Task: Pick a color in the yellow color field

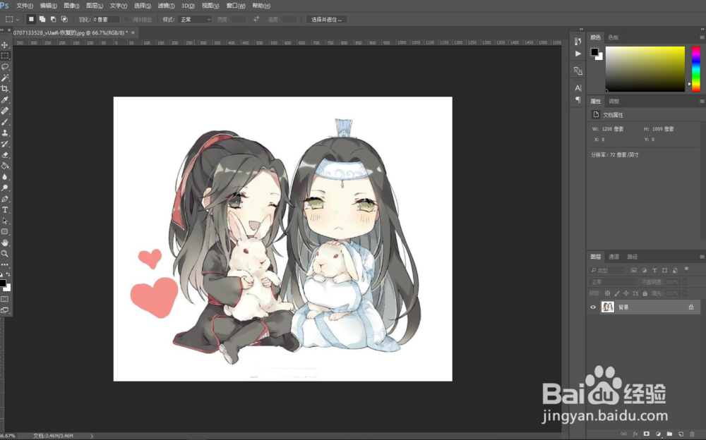Action: [645, 69]
